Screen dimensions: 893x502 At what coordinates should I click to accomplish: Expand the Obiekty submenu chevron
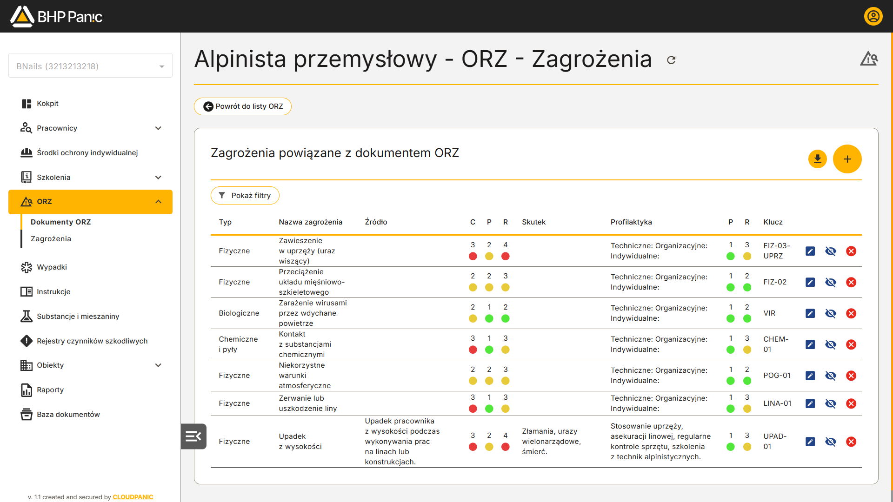tap(158, 365)
